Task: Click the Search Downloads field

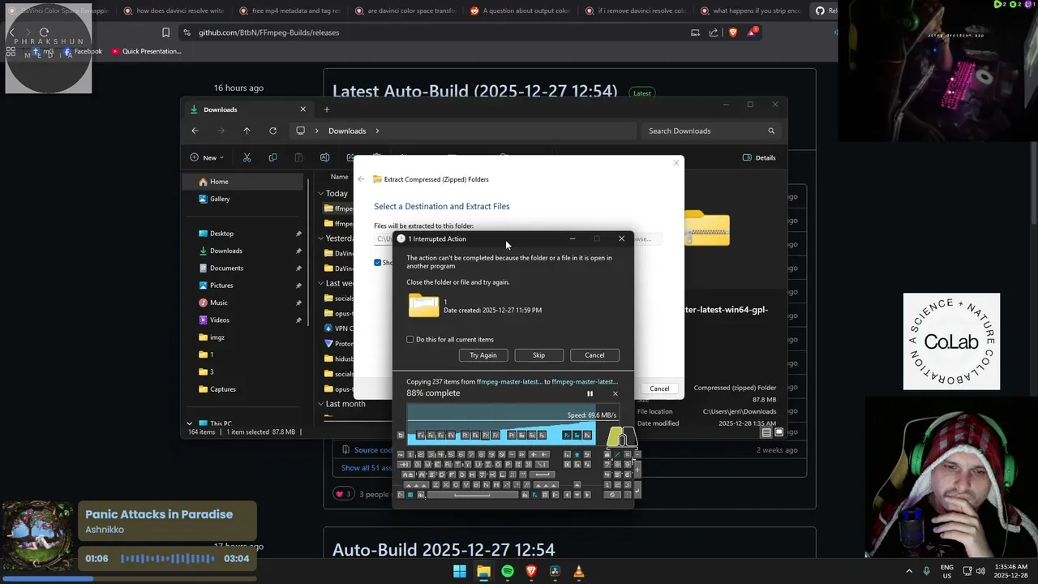Action: [711, 131]
